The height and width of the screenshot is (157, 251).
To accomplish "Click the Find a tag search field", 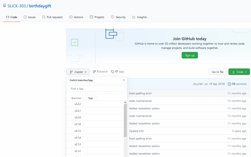I will [97, 88].
